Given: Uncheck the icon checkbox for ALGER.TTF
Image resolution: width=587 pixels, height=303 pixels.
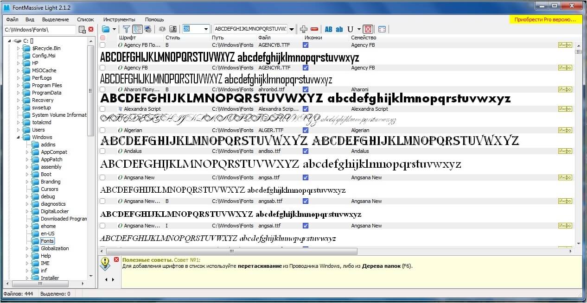Looking at the screenshot, I should tap(306, 130).
